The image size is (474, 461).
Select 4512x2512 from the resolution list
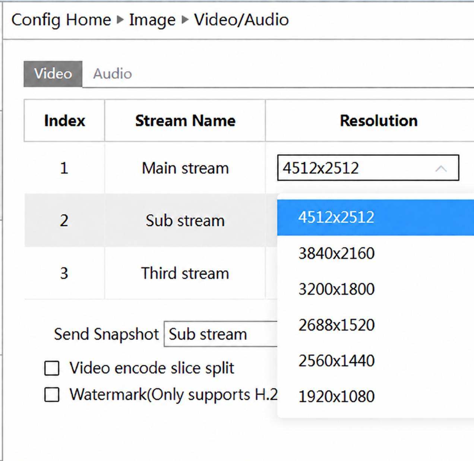coord(376,217)
